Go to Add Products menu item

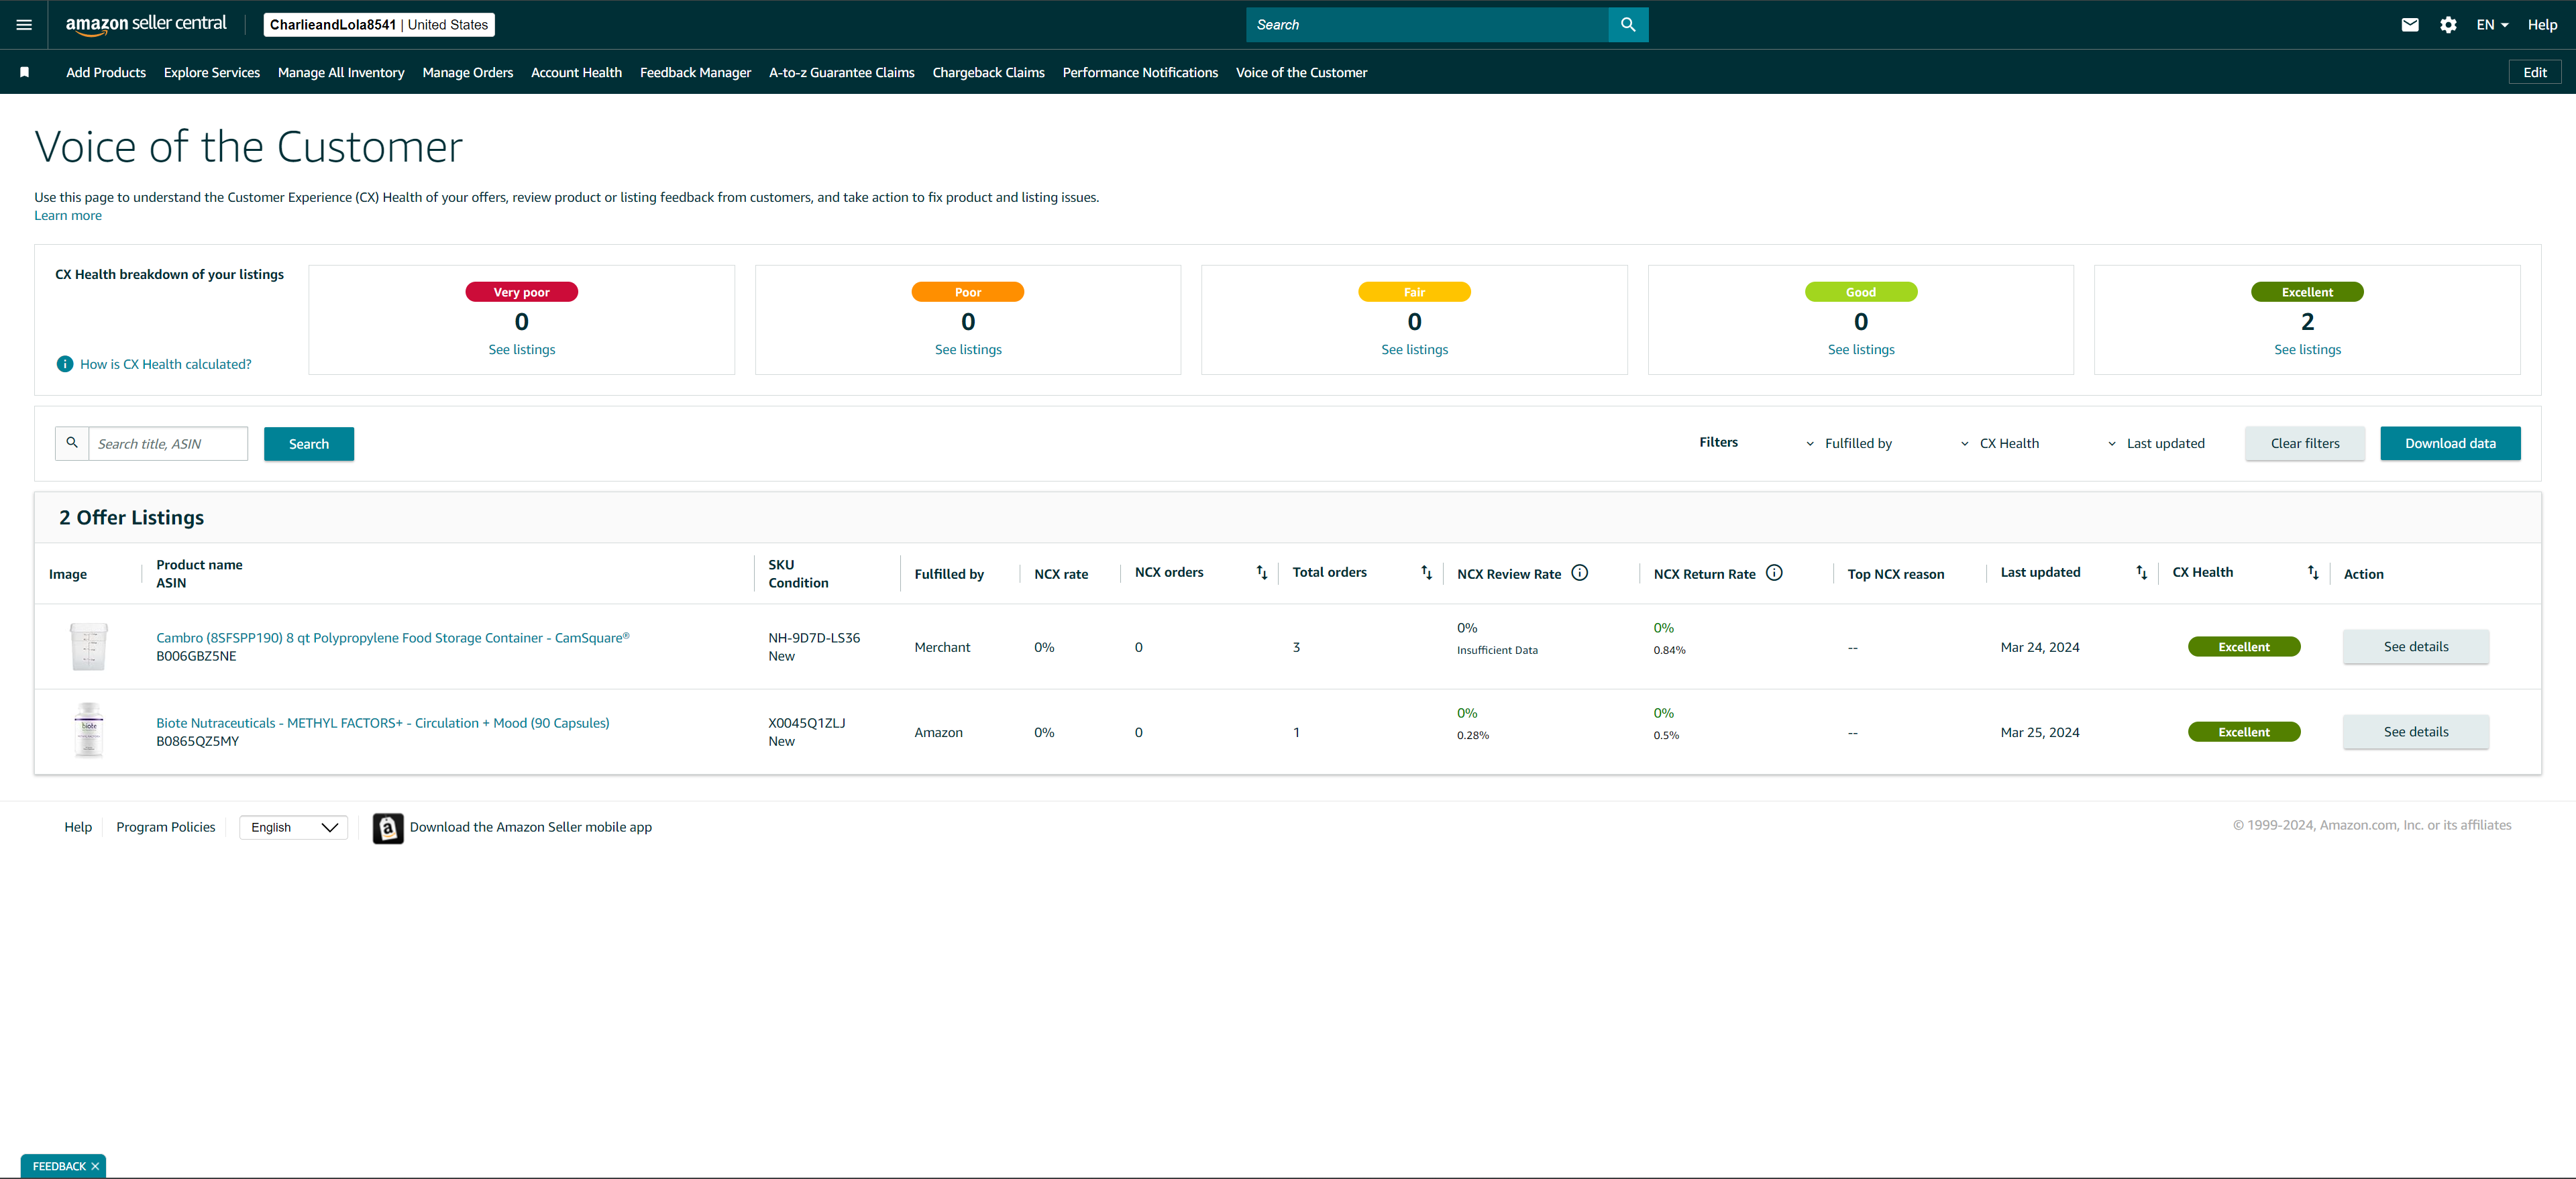click(106, 73)
